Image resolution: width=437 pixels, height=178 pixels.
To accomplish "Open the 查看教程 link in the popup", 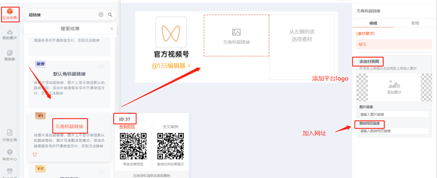I will coord(127,127).
